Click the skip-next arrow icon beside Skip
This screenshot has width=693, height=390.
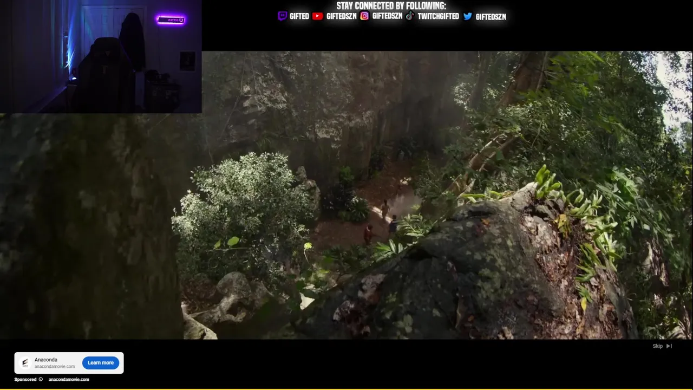[669, 346]
